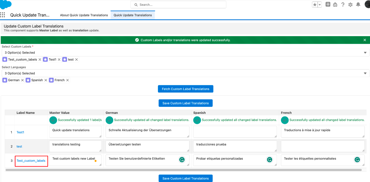Click Grammarly icon in Spanish Test_custom_labels field
Image resolution: width=370 pixels, height=182 pixels.
pyautogui.click(x=270, y=160)
